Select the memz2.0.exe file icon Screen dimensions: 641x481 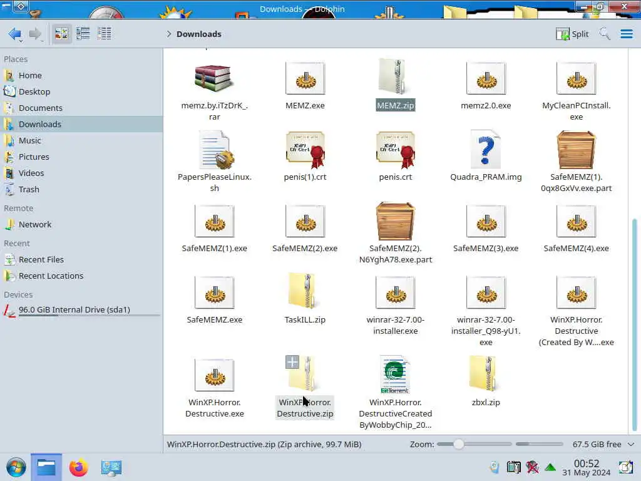click(486, 78)
